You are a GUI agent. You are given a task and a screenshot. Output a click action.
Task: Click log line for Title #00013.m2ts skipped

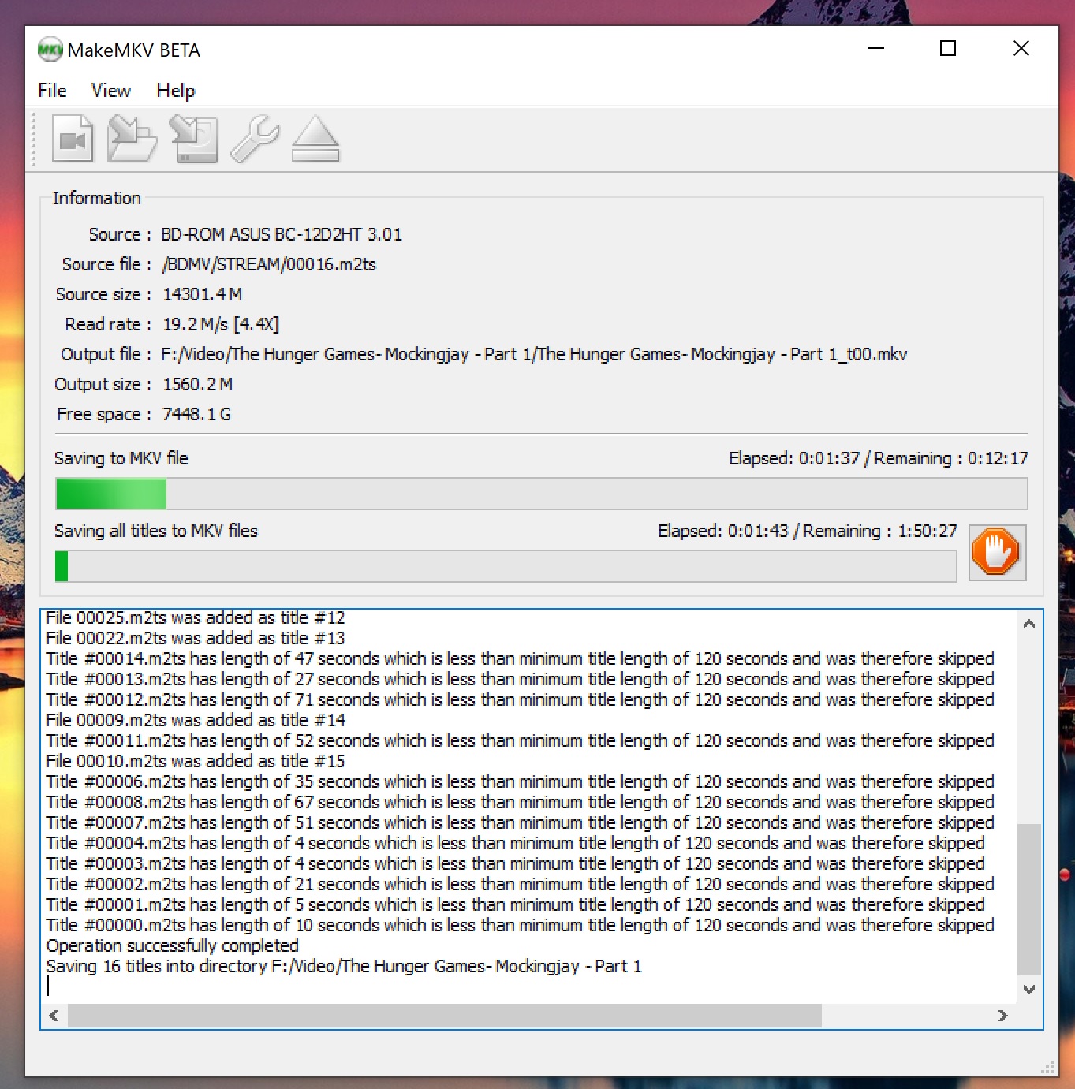521,679
